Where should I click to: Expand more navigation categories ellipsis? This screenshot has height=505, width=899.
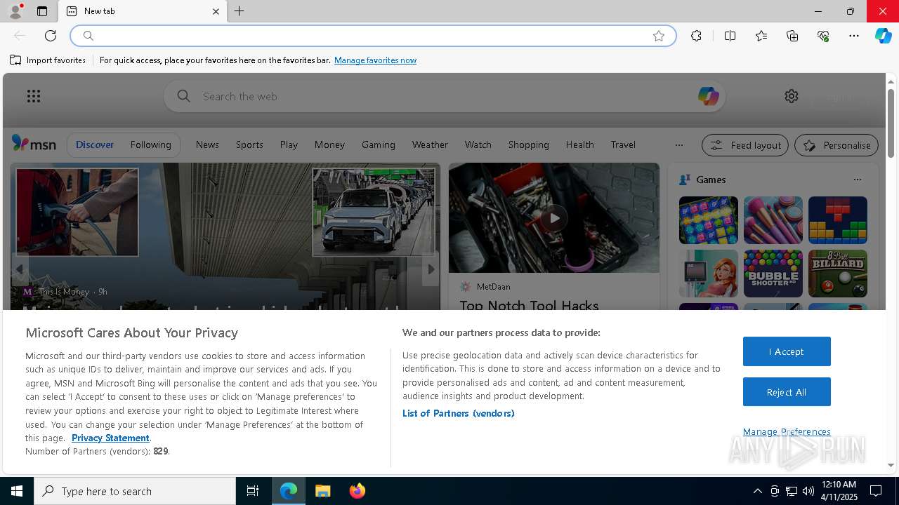pos(678,145)
